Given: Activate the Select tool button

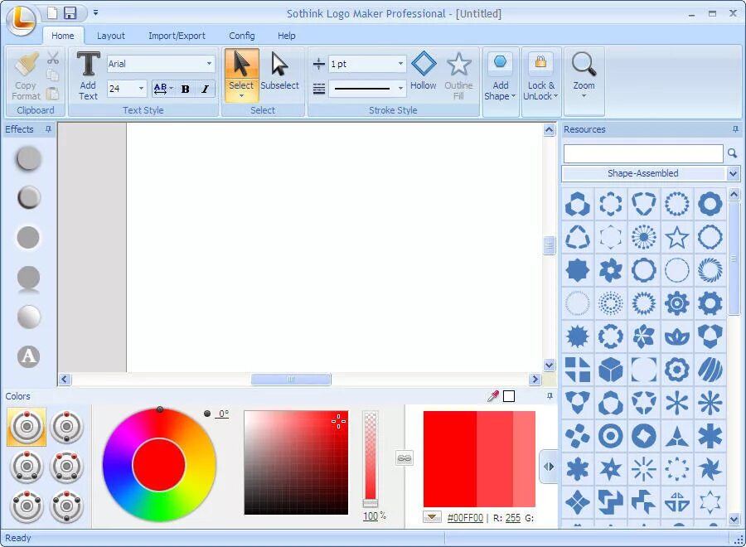Looking at the screenshot, I should 242,75.
